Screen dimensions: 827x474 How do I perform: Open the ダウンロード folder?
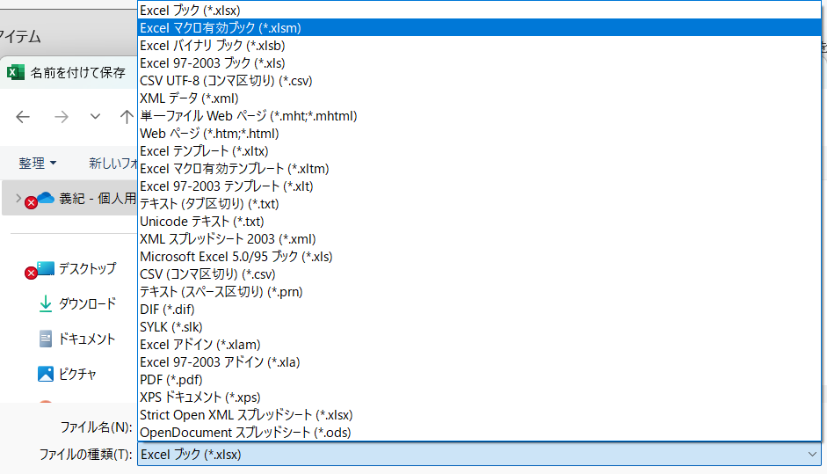(86, 303)
